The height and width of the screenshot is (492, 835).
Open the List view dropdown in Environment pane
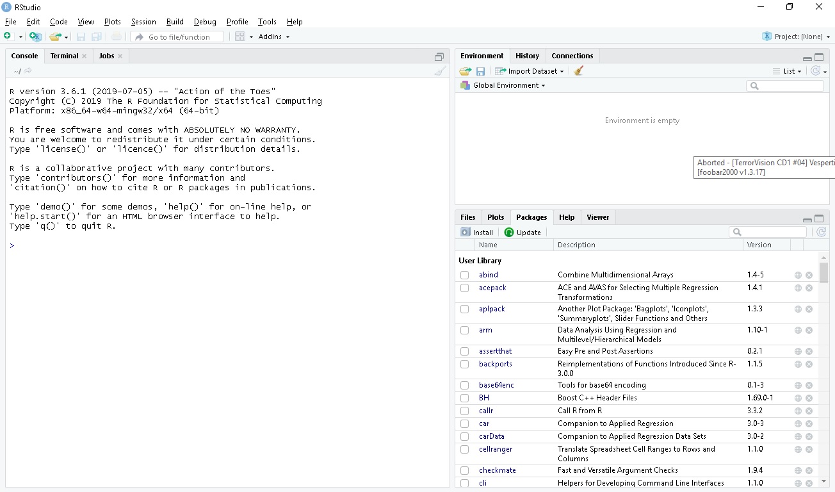[x=786, y=70]
